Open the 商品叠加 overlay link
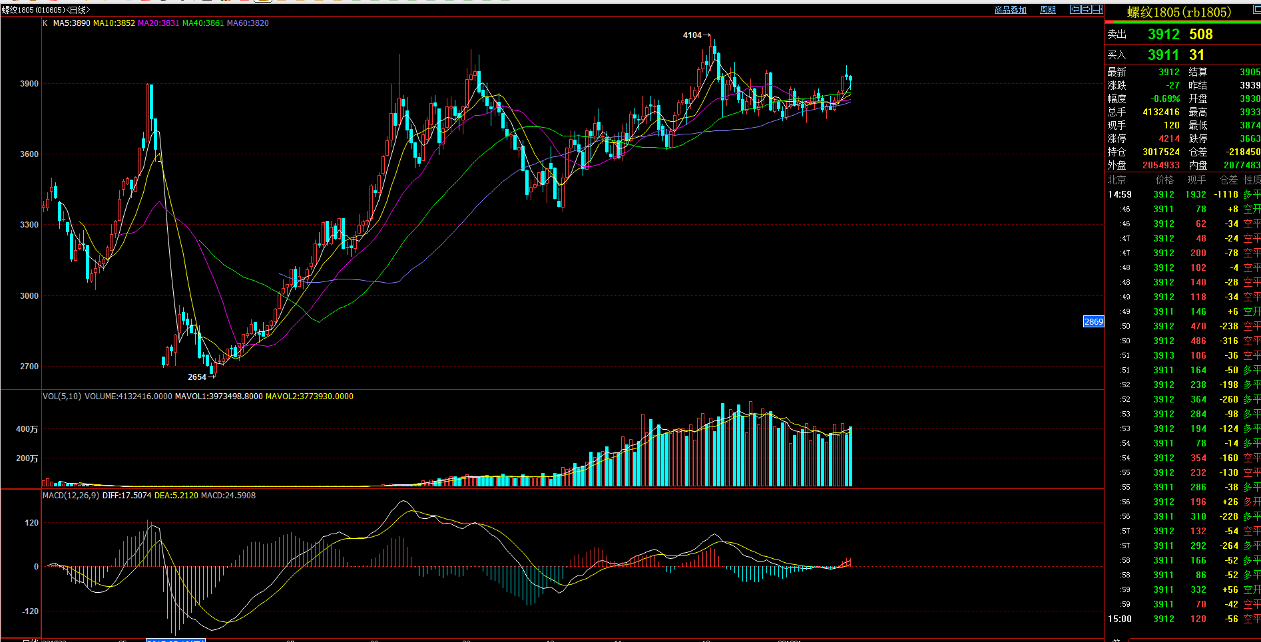The width and height of the screenshot is (1261, 642). coord(1010,10)
